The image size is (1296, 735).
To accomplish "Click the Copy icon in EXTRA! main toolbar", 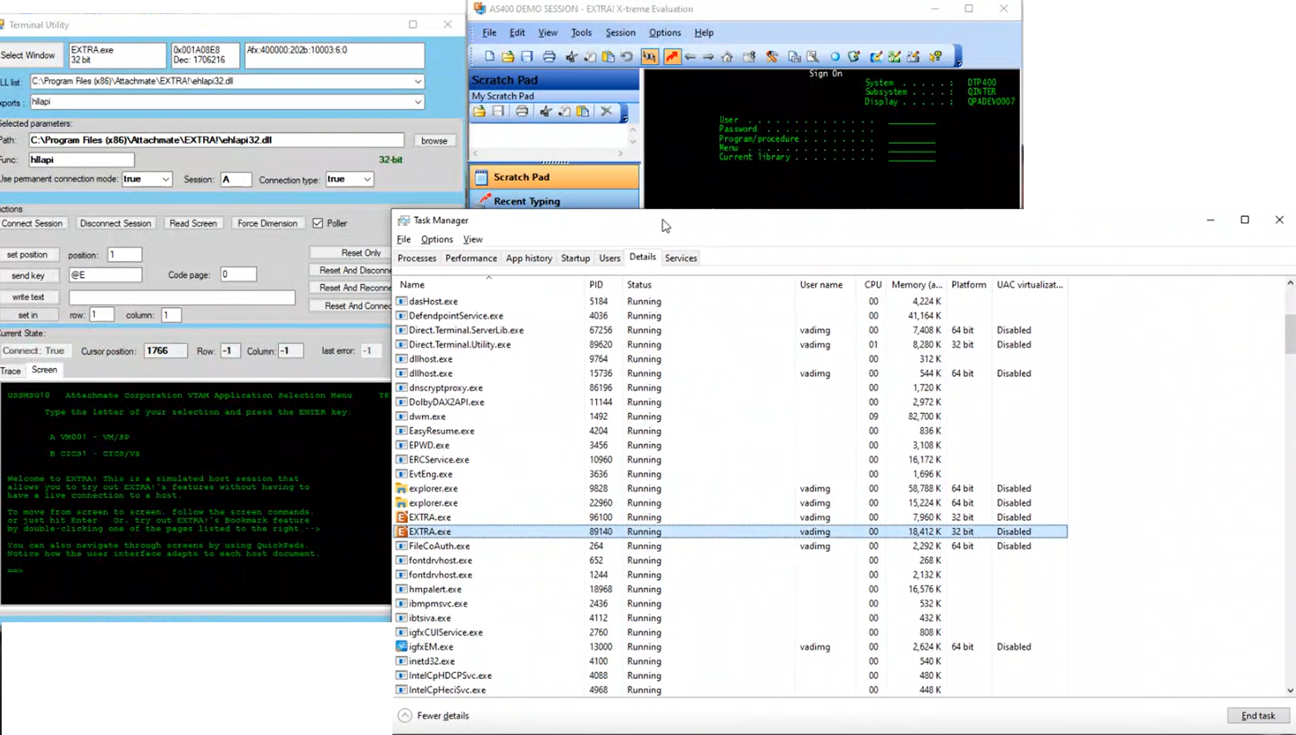I will pos(590,56).
